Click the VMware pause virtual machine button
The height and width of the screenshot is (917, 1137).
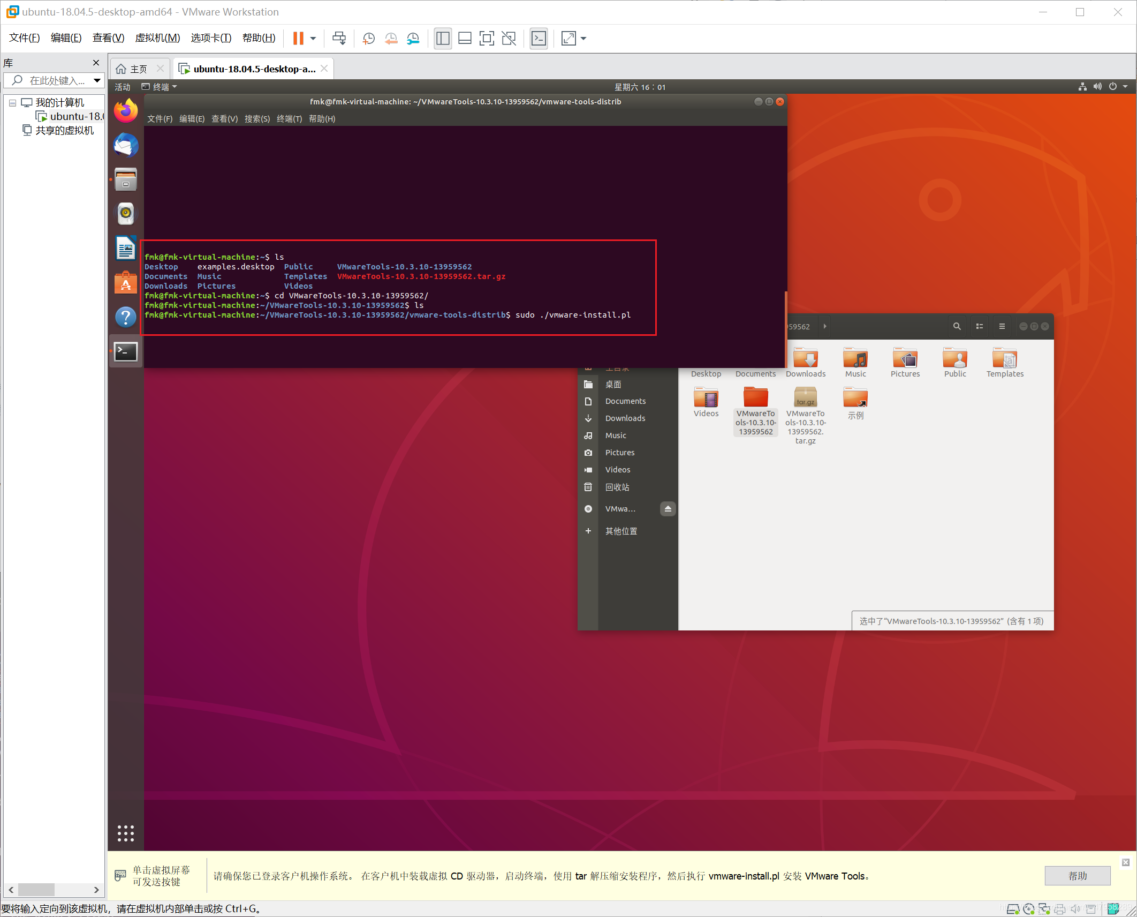pyautogui.click(x=298, y=38)
